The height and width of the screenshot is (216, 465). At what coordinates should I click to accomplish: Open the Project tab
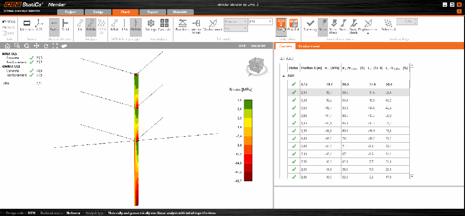point(70,13)
